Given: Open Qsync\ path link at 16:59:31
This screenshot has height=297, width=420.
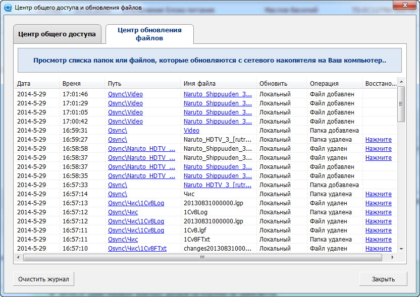Looking at the screenshot, I should click(x=118, y=131).
